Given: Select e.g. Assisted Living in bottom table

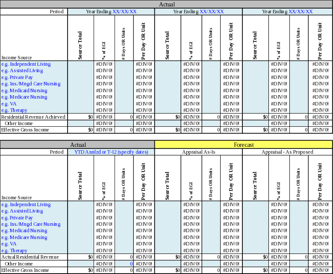Looking at the screenshot, I should click(22, 211).
